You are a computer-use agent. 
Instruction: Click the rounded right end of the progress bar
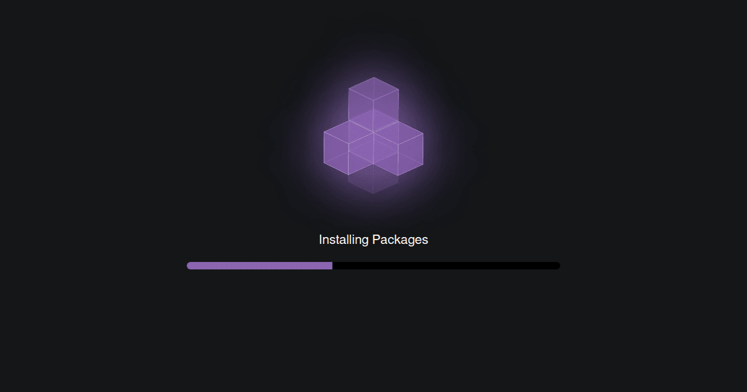(557, 266)
